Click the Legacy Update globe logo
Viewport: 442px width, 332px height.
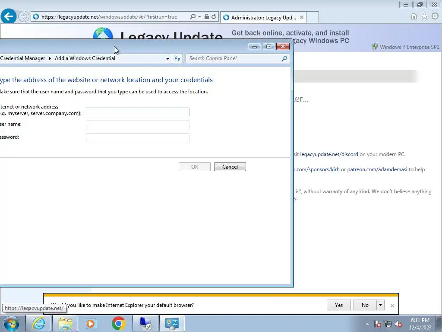(103, 33)
